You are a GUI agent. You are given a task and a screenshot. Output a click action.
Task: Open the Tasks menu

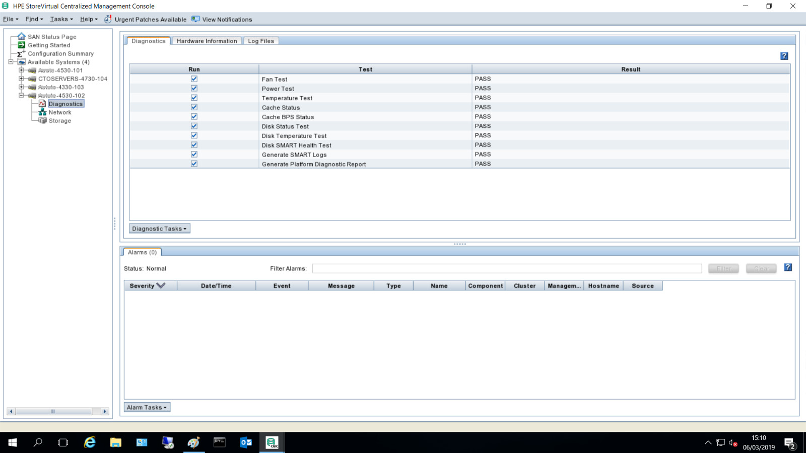pyautogui.click(x=61, y=19)
